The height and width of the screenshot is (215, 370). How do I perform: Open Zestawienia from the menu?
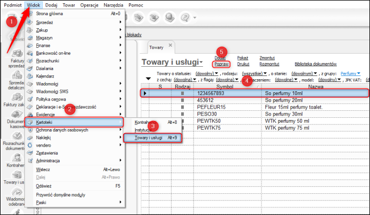click(x=75, y=153)
